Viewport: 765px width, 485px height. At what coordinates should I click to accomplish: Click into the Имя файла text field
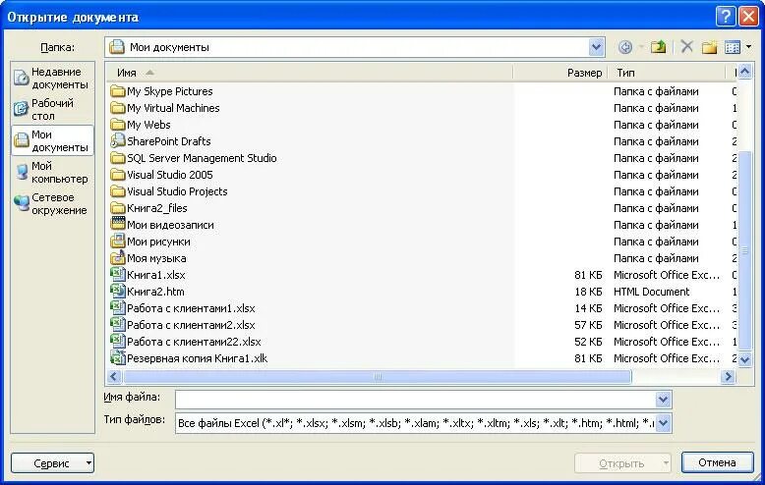pyautogui.click(x=415, y=400)
